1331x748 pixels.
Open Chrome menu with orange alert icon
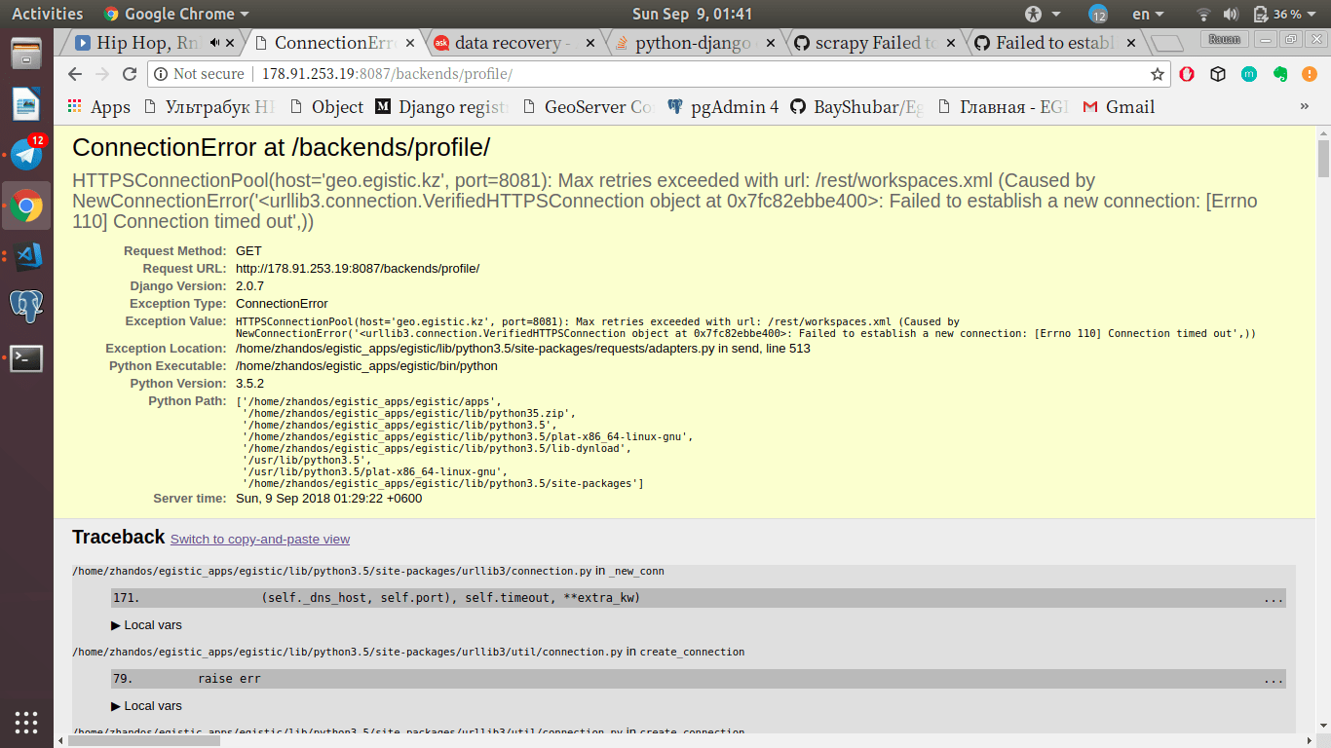click(x=1311, y=74)
